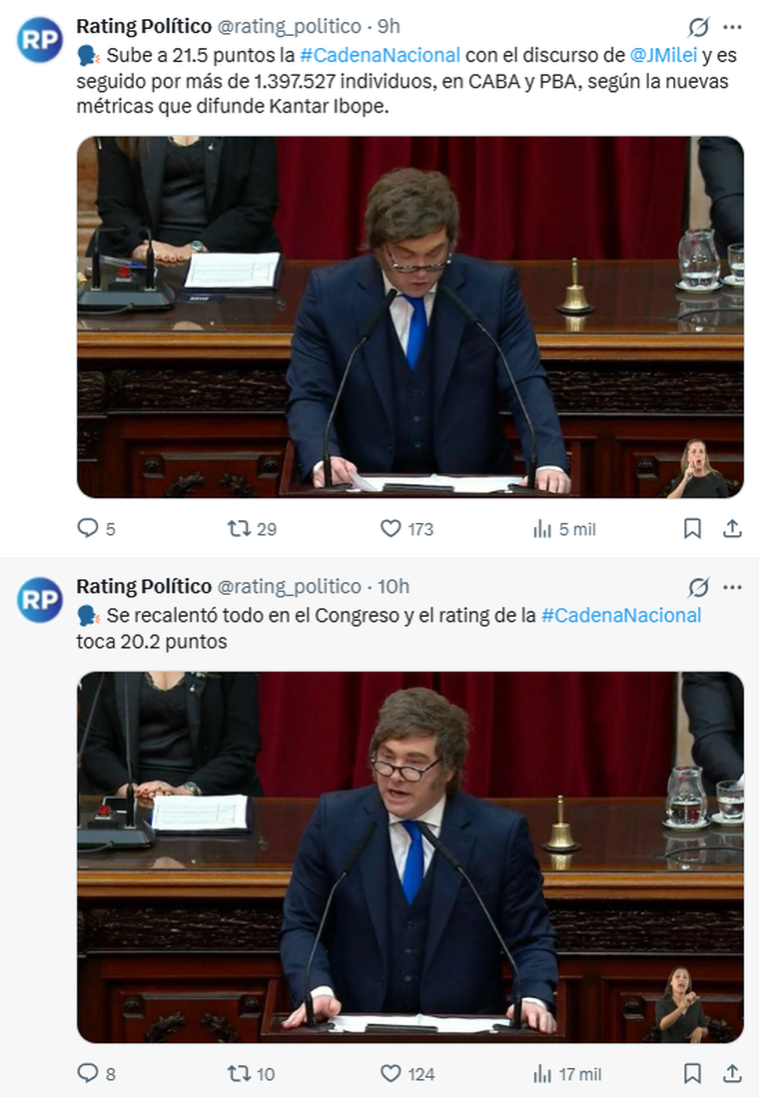
Task: Open more options menu on first tweet
Action: (x=732, y=27)
